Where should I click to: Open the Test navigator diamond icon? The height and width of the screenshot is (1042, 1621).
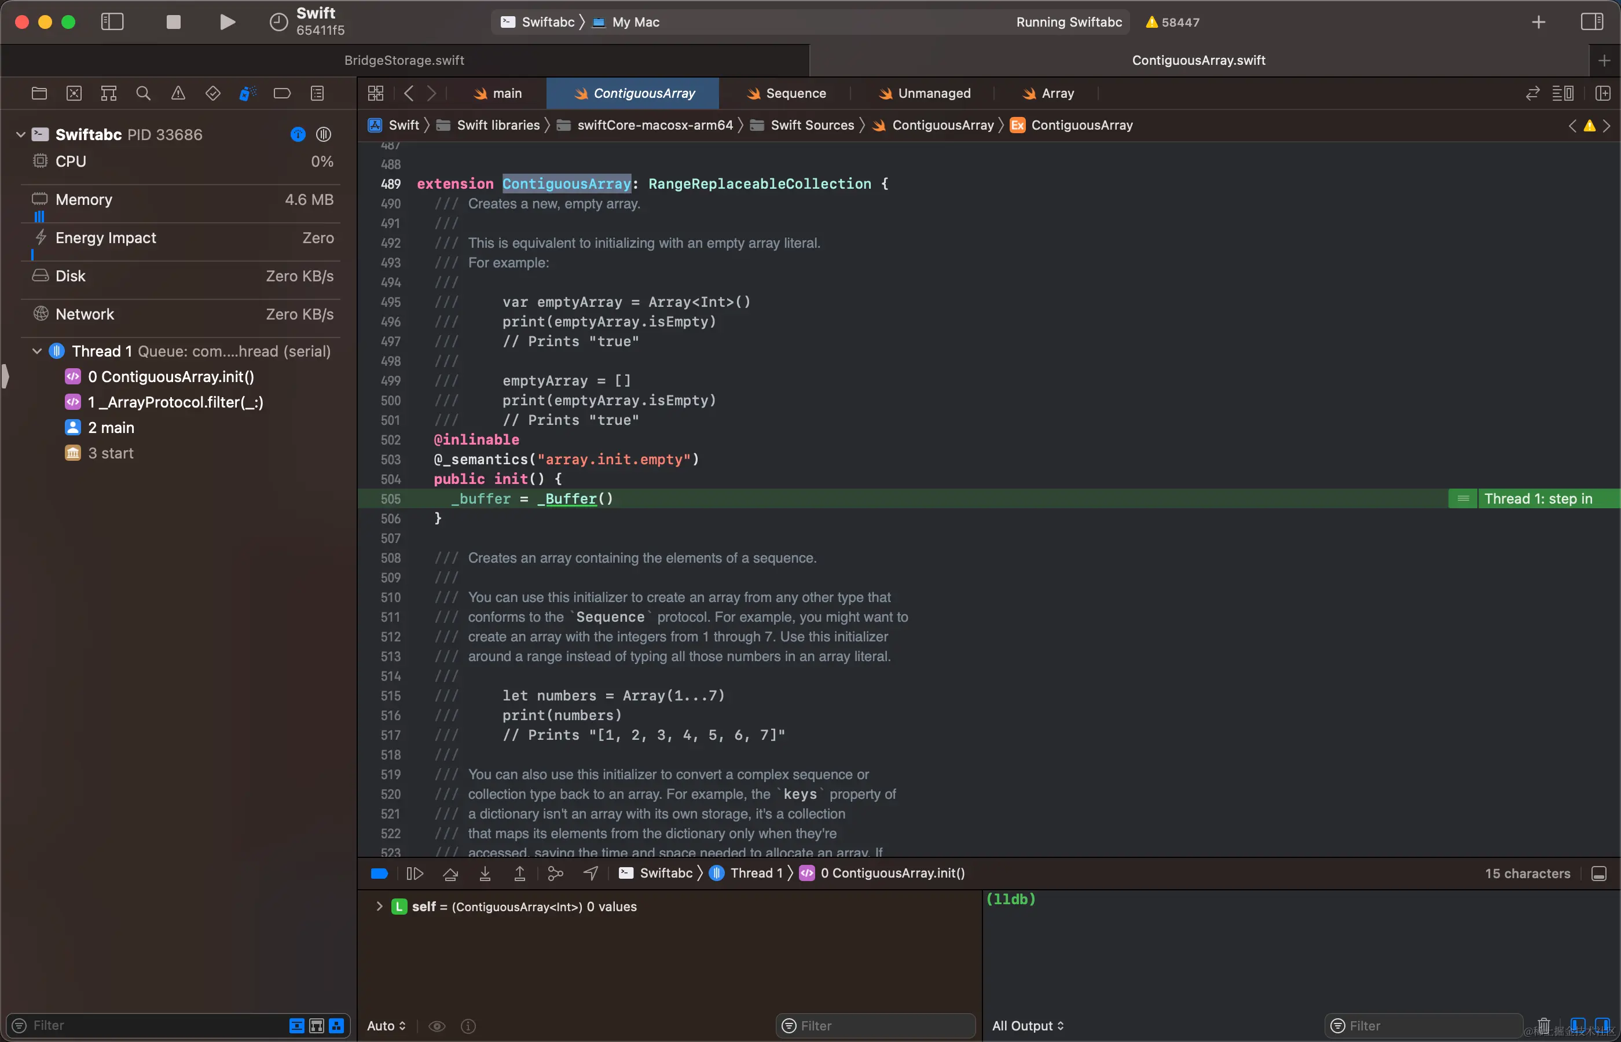click(213, 93)
